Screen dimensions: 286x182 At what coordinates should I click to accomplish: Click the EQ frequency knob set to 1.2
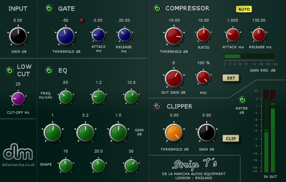98,97
